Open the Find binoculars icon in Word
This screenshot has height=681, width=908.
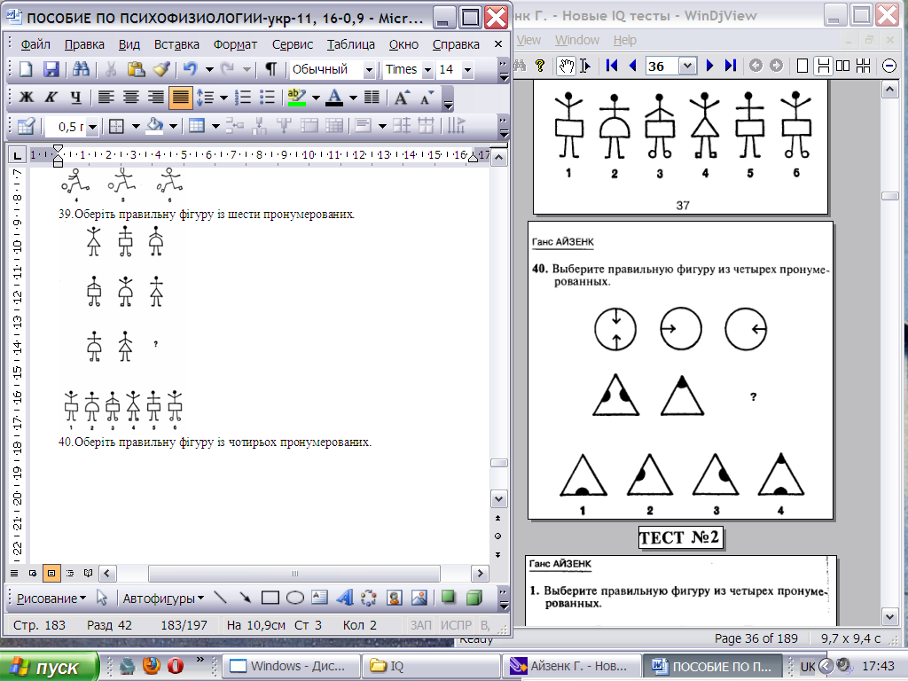tap(81, 69)
